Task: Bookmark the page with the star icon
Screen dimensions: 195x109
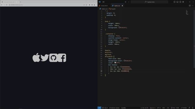Action: point(87,5)
